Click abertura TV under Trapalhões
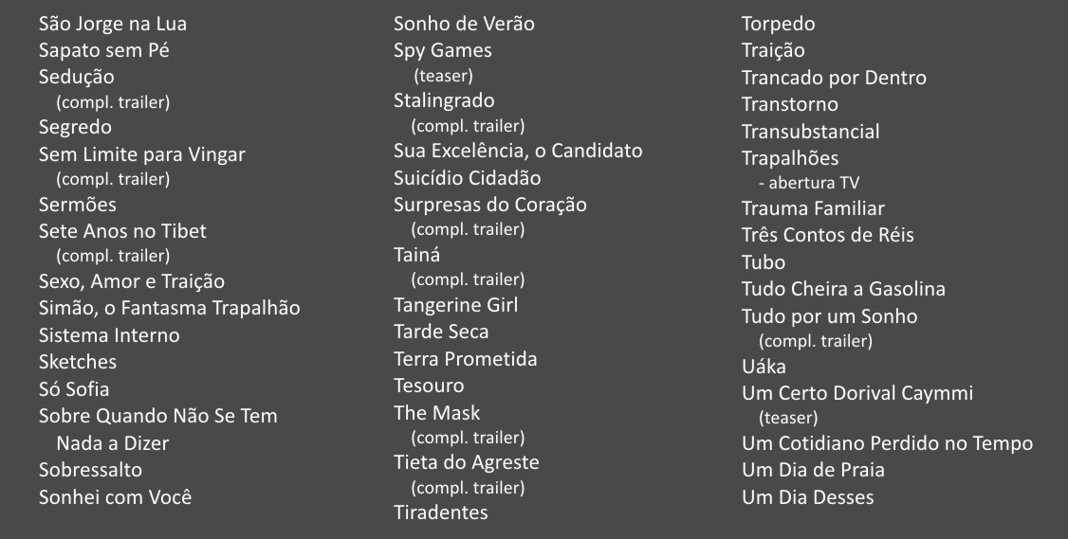This screenshot has width=1068, height=539. (809, 183)
